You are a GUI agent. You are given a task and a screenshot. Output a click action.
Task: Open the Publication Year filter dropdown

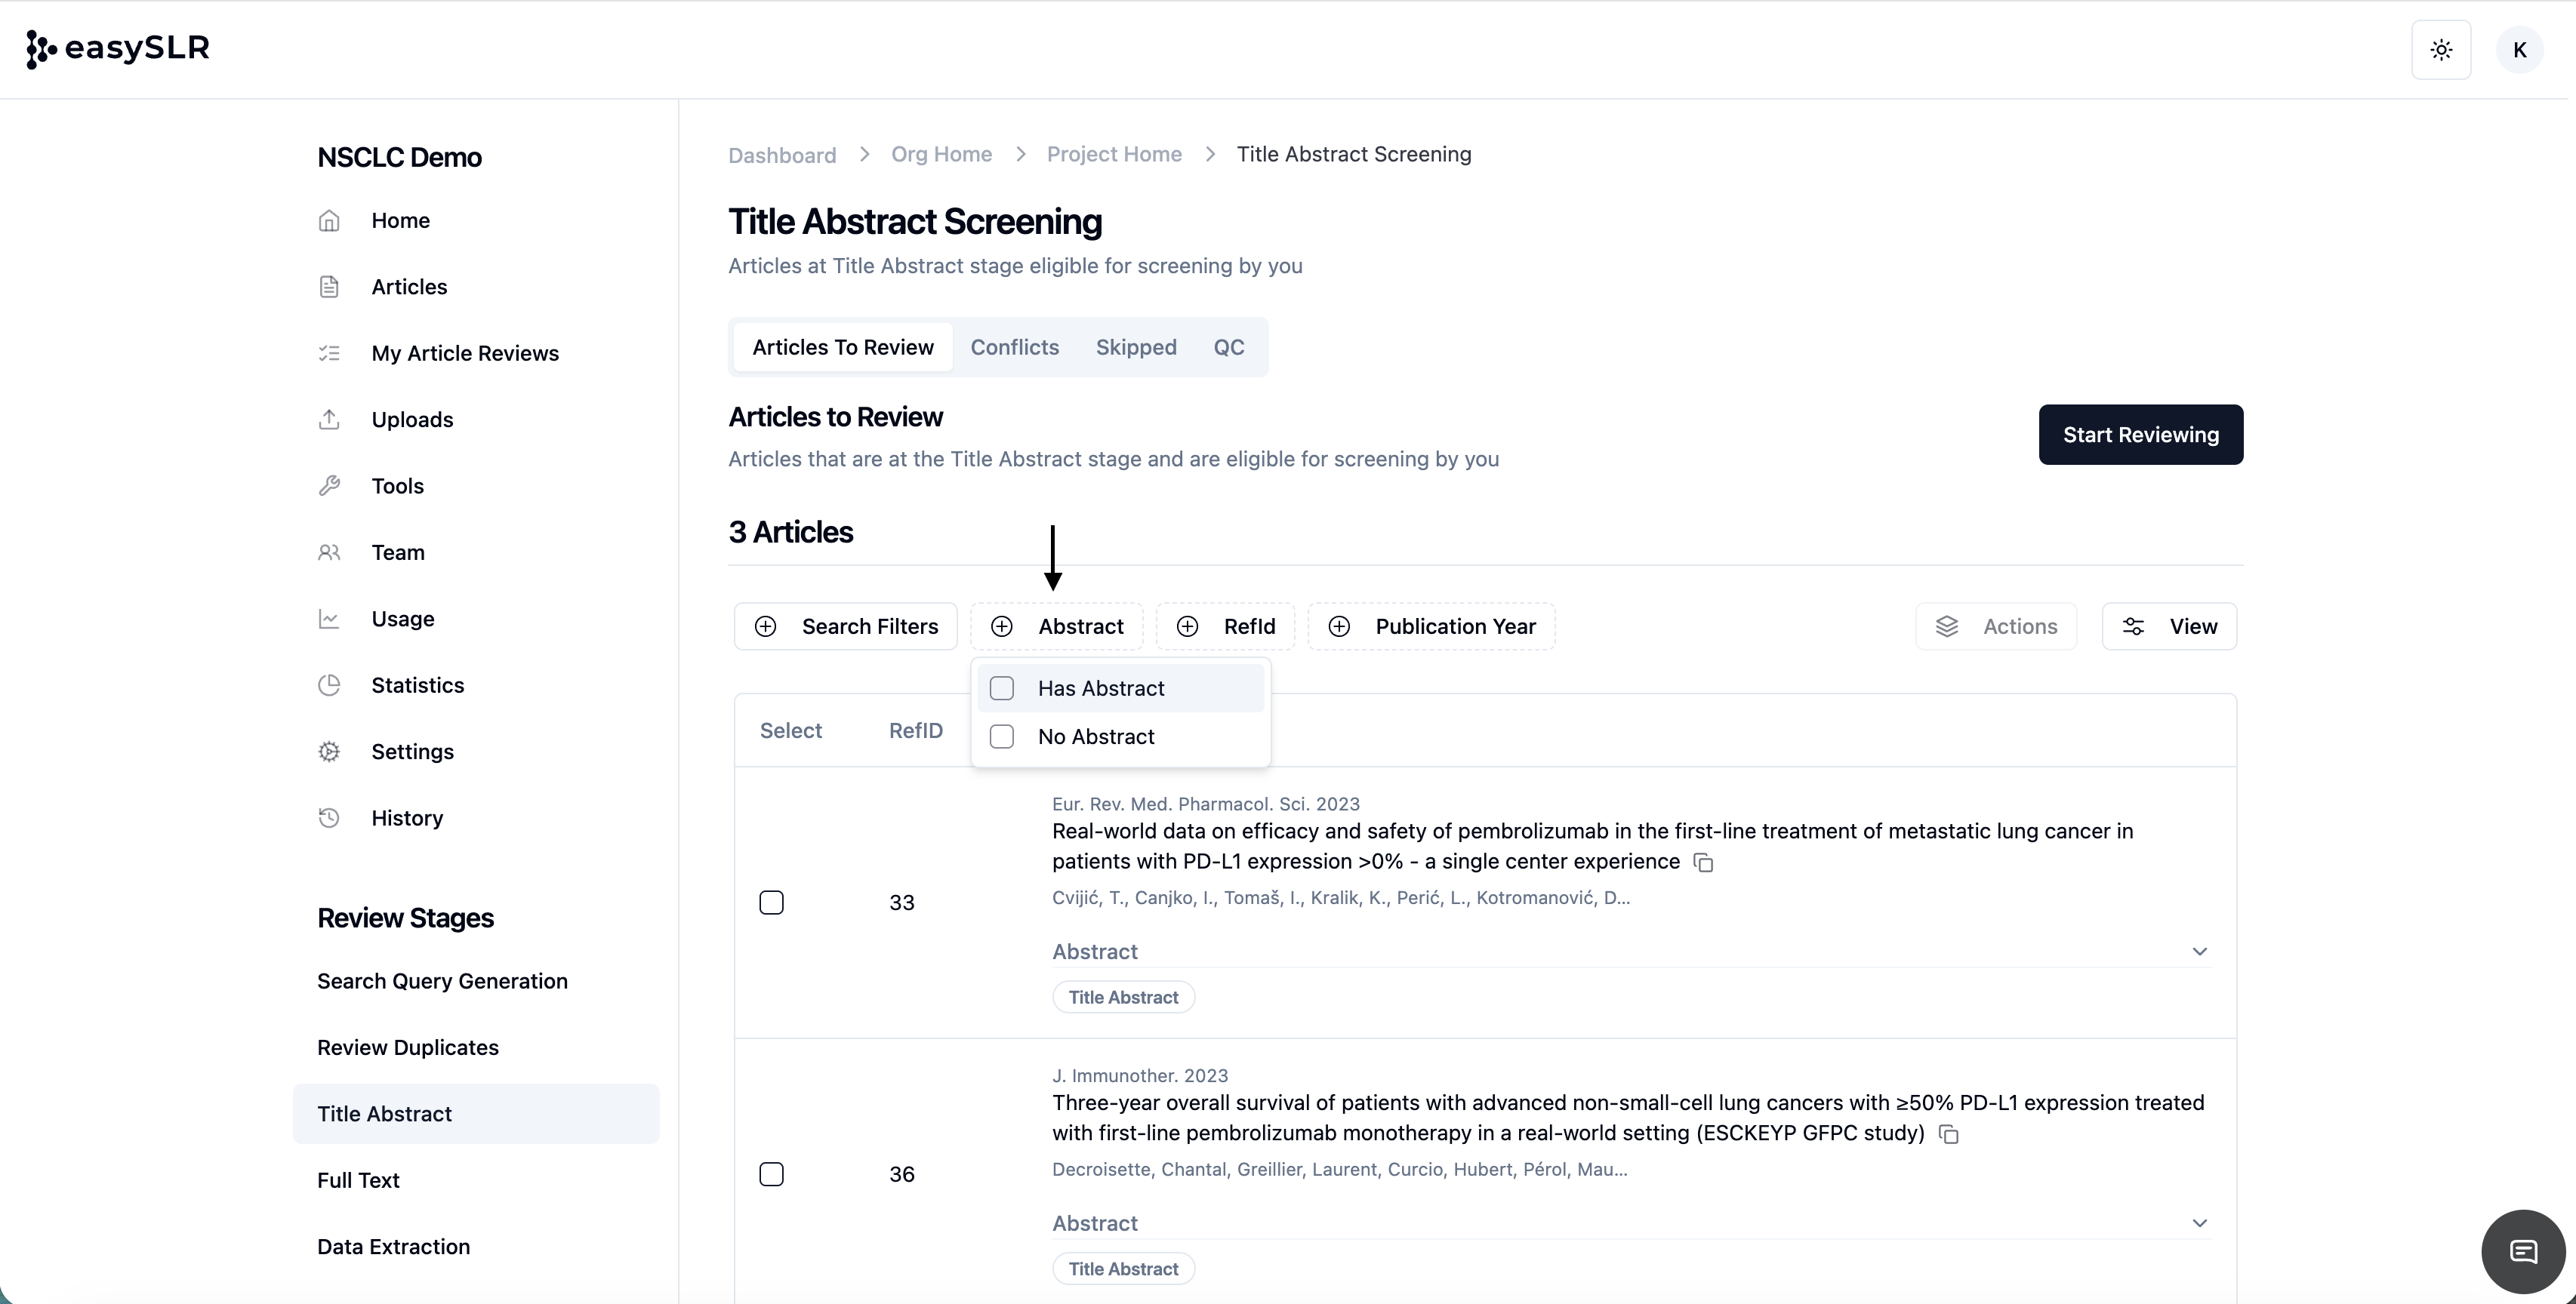(1431, 626)
